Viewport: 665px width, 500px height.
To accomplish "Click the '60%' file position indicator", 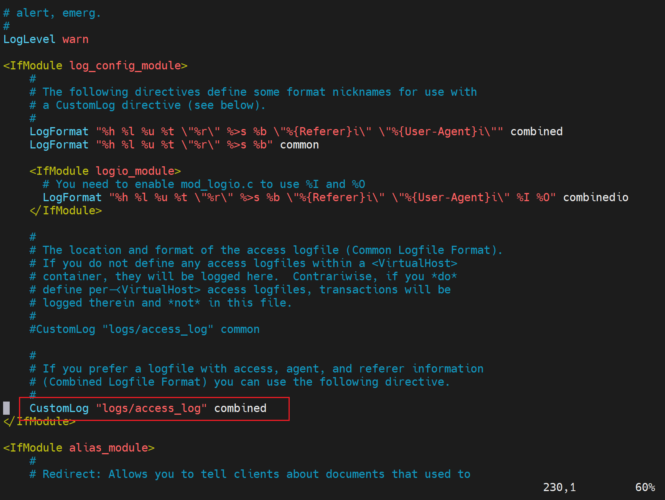I will [x=645, y=488].
